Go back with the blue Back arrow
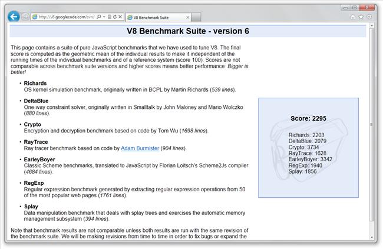This screenshot has height=249, width=383. coord(14,16)
